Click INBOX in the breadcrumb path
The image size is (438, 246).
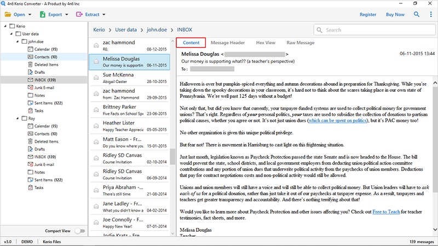[185, 30]
